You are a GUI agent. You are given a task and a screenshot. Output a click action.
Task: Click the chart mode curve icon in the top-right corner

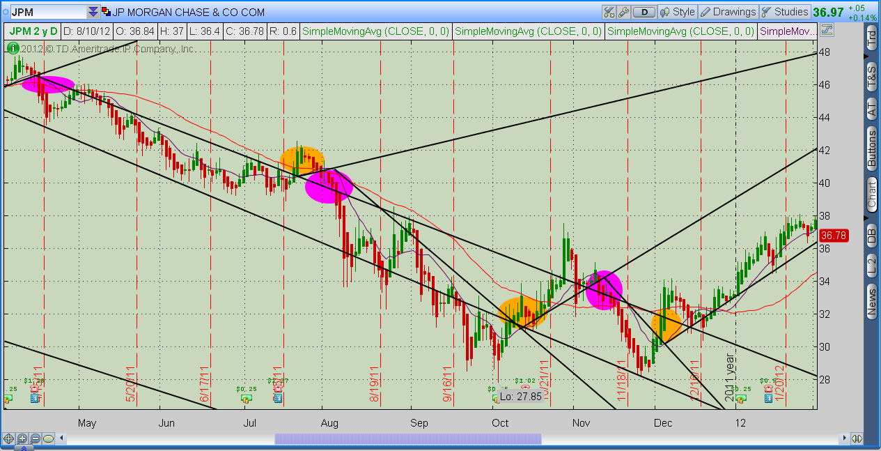point(827,30)
